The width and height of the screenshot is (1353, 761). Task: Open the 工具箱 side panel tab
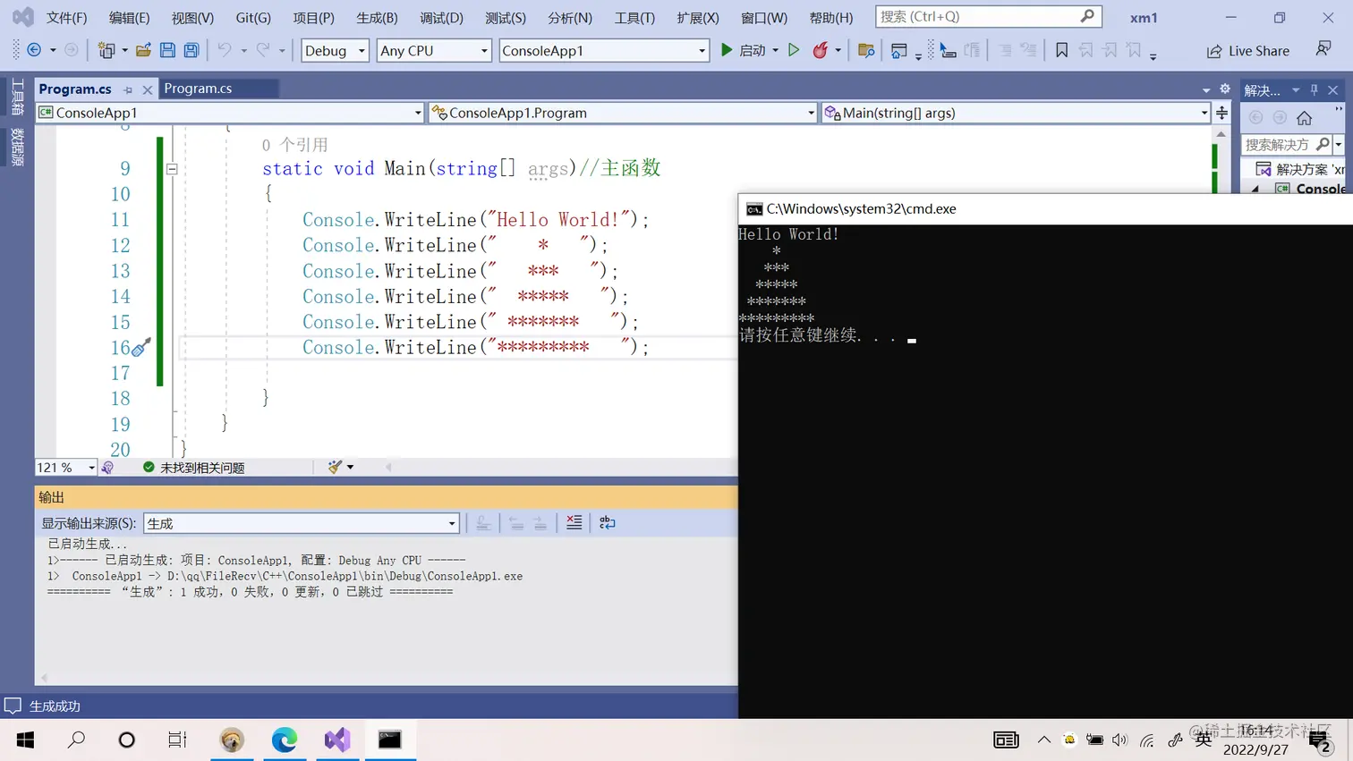click(x=18, y=97)
